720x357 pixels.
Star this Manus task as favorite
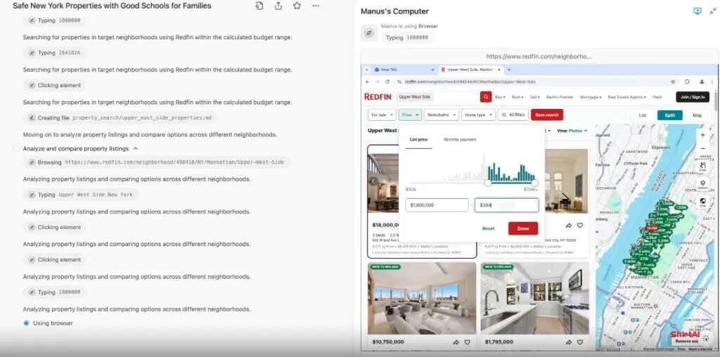click(297, 6)
